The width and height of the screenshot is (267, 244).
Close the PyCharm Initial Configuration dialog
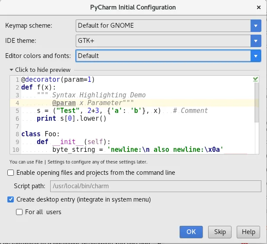point(259,7)
